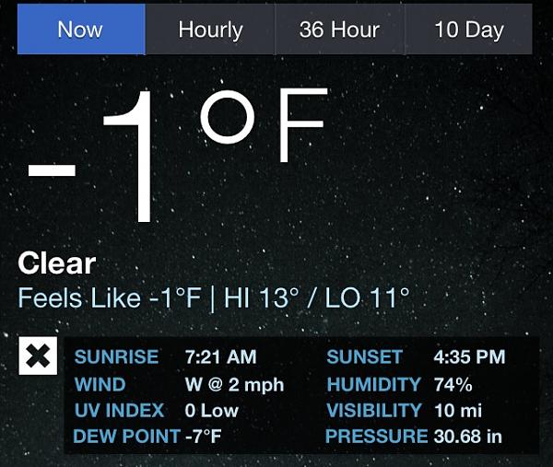Tap the 10 mi visibility value

click(457, 411)
